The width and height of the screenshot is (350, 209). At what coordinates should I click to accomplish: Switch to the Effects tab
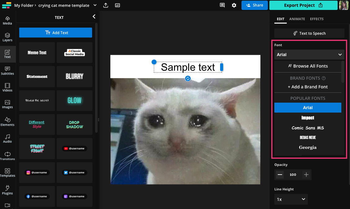(317, 19)
